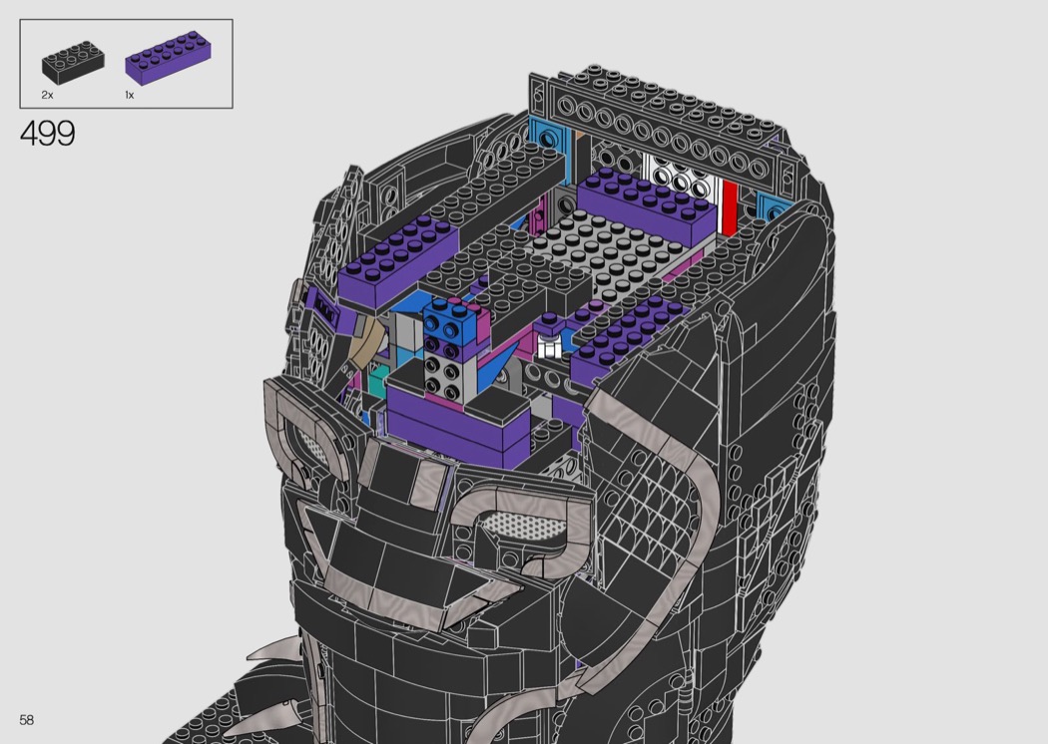The image size is (1048, 744).
Task: Click the black 2x4 brick in parts box
Action: point(69,64)
